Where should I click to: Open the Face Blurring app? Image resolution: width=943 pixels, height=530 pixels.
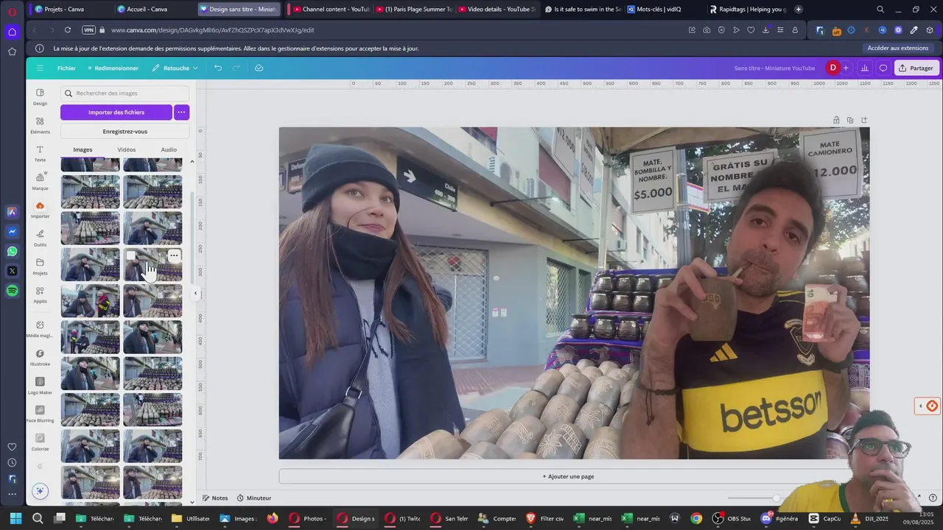click(40, 414)
